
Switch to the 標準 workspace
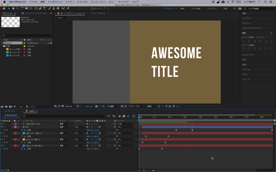[x=182, y=9]
